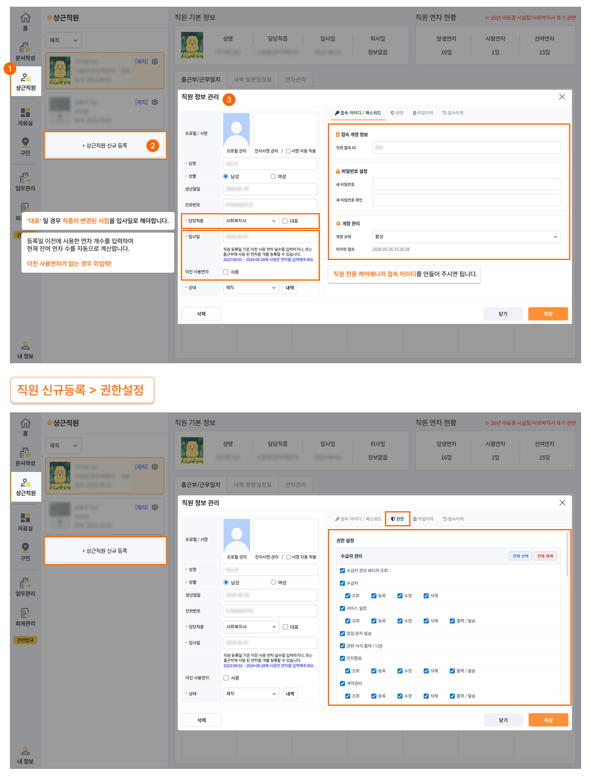Open 담당직종 사회복지사 dropdown in lower dialog
Image resolution: width=591 pixels, height=776 pixels.
coord(251,627)
